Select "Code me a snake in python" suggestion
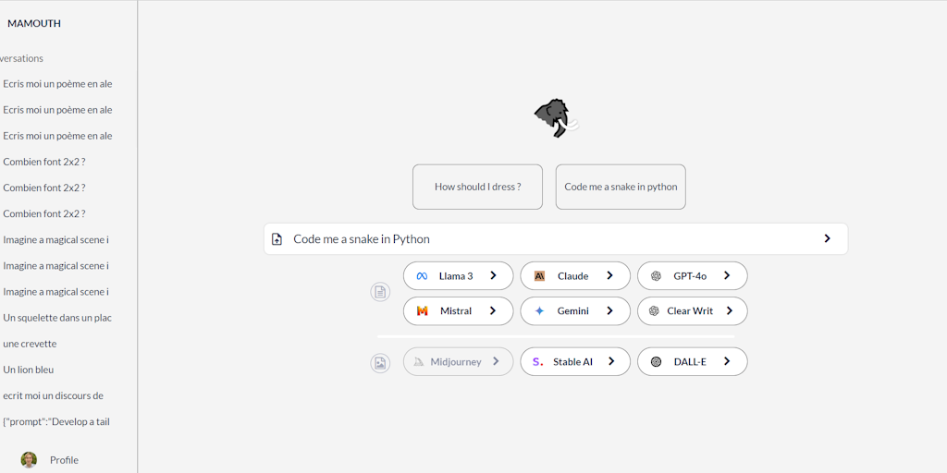This screenshot has height=473, width=947. pyautogui.click(x=621, y=187)
